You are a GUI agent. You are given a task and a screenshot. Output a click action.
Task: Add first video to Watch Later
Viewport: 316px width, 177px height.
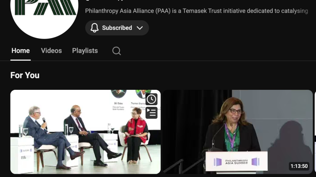tap(151, 99)
